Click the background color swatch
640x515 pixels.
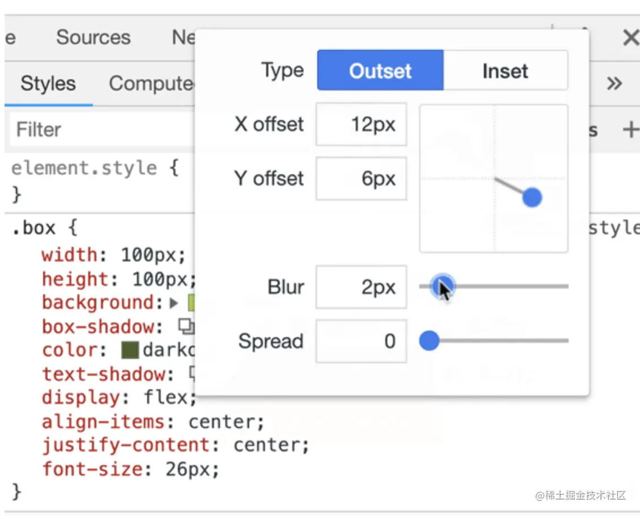(191, 302)
